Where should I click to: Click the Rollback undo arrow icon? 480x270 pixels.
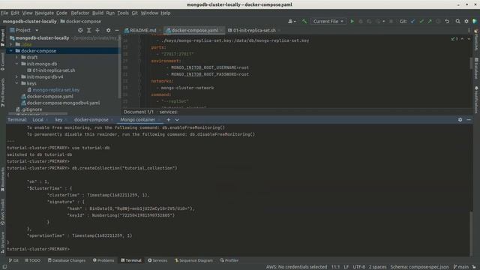pyautogui.click(x=447, y=22)
